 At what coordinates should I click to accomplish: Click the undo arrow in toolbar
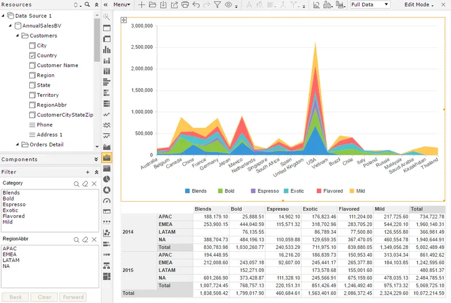click(x=196, y=5)
